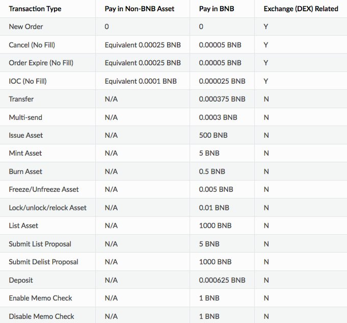The image size is (347, 323).
Task: Select the Lock/unlock/relock Asset cell
Action: (x=47, y=208)
